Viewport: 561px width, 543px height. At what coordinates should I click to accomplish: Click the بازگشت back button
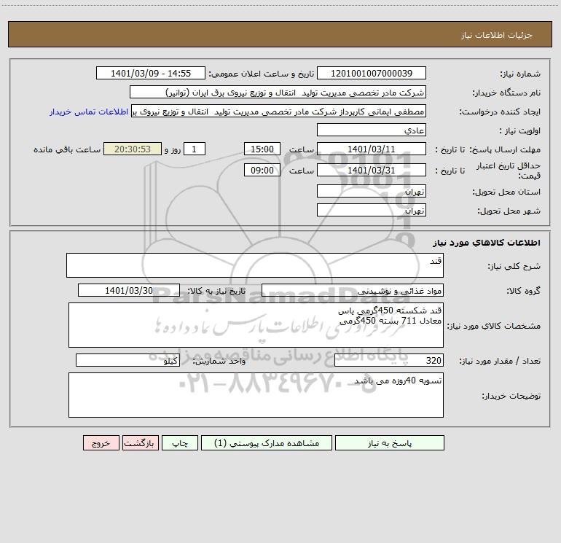[140, 442]
